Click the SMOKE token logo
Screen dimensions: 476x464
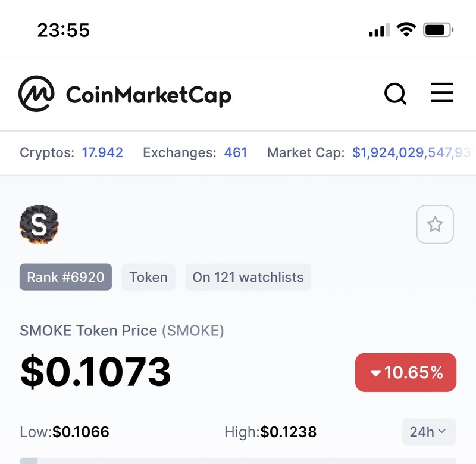[39, 225]
